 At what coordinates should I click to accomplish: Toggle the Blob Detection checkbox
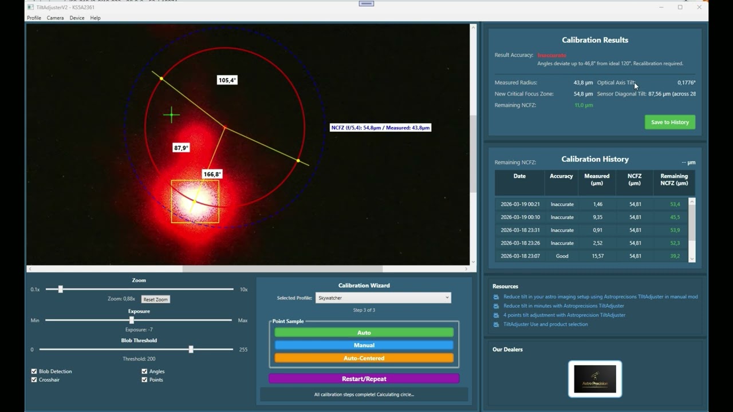(x=34, y=371)
